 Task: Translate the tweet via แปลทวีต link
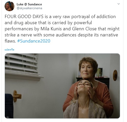pyautogui.click(x=9, y=50)
